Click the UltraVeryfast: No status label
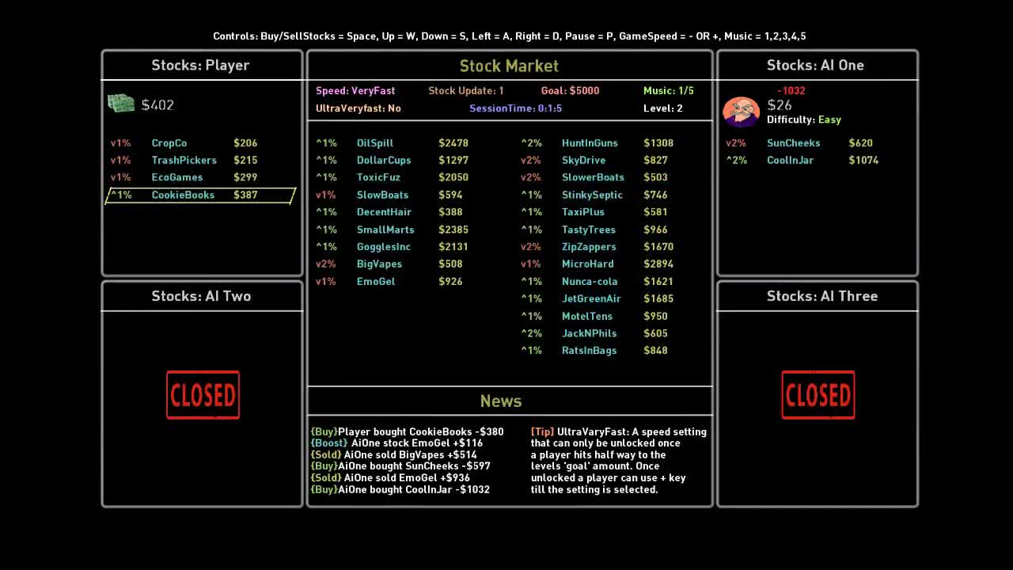This screenshot has height=570, width=1013. pos(359,108)
